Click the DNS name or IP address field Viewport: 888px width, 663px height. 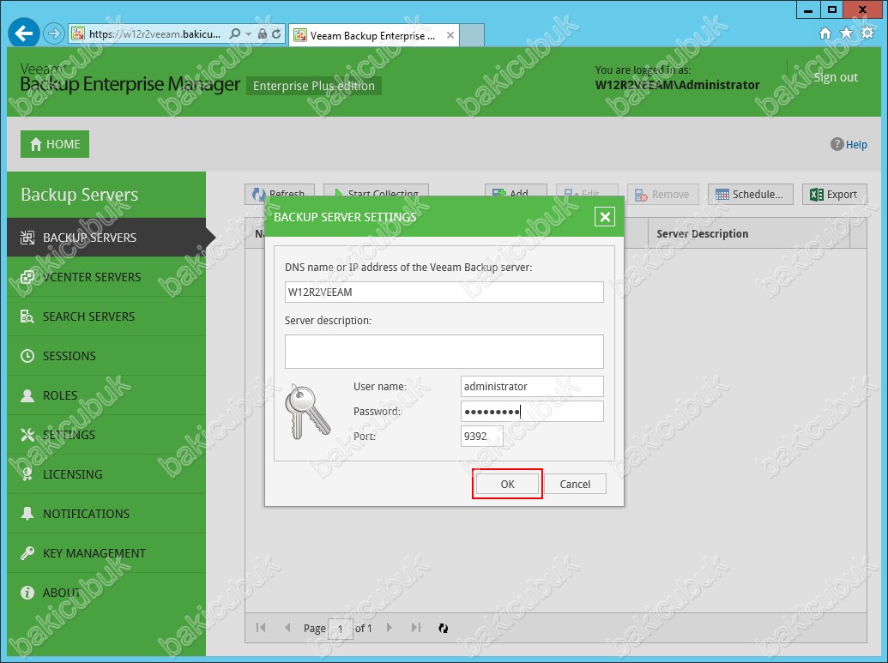point(444,292)
